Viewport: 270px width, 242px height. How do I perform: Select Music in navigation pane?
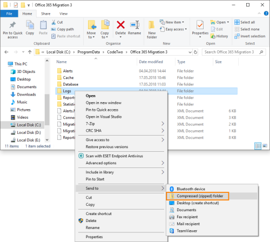tap(19, 102)
